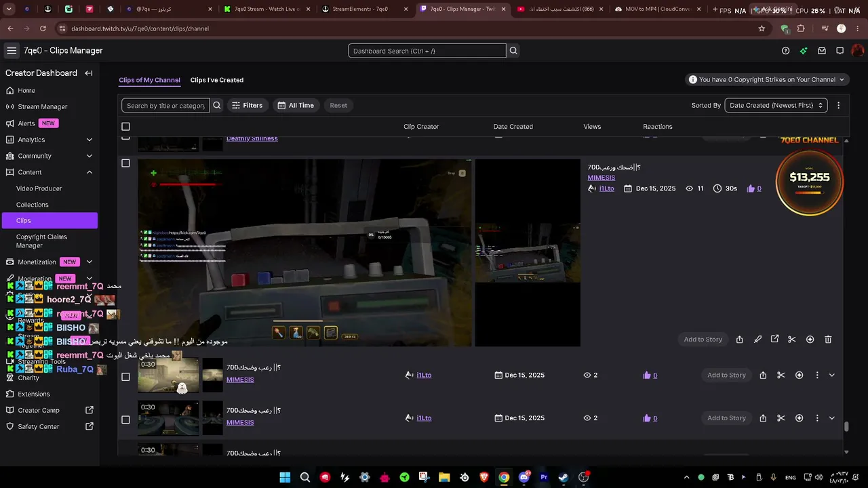Screen dimensions: 868x488
Task: Share the last fully visible clip row
Action: (x=763, y=418)
